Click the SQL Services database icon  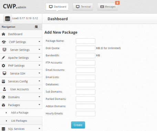(3, 129)
